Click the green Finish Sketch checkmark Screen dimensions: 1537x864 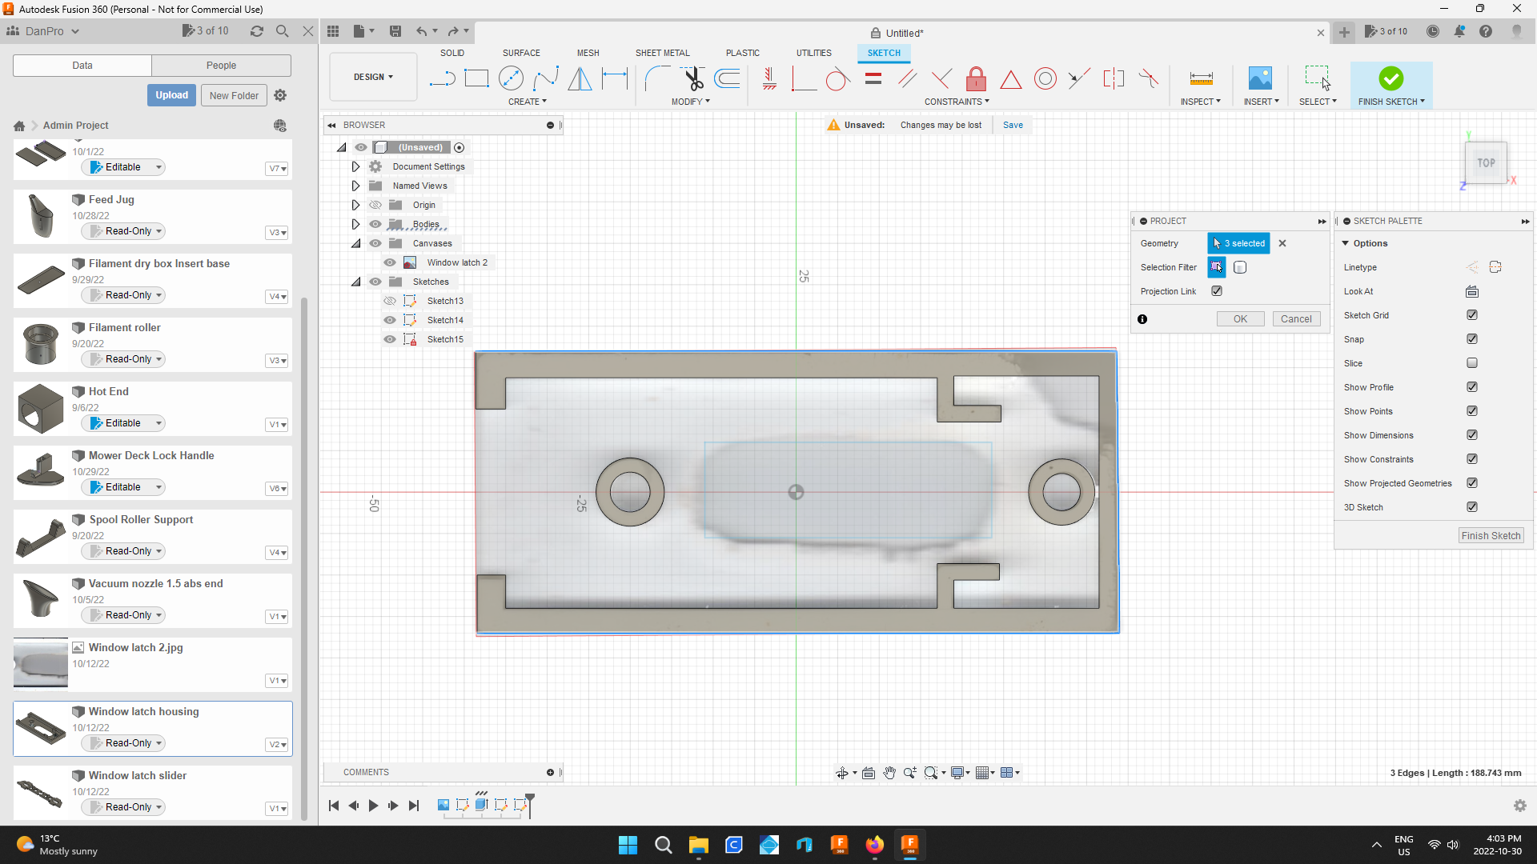(x=1391, y=78)
